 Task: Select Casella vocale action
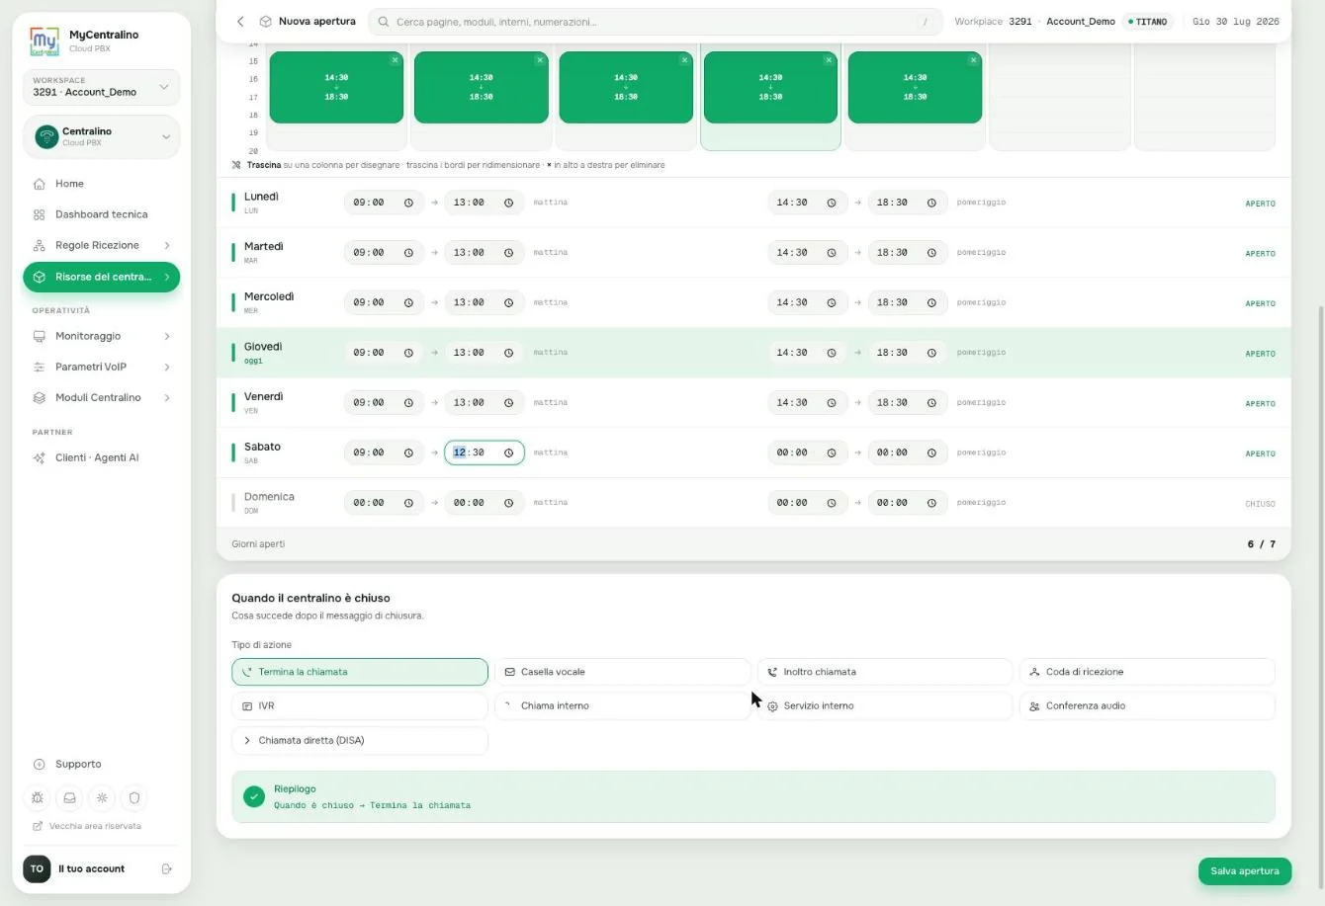click(x=623, y=672)
